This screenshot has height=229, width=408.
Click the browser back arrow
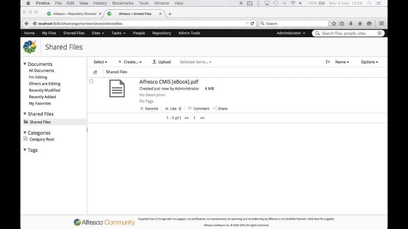point(26,24)
